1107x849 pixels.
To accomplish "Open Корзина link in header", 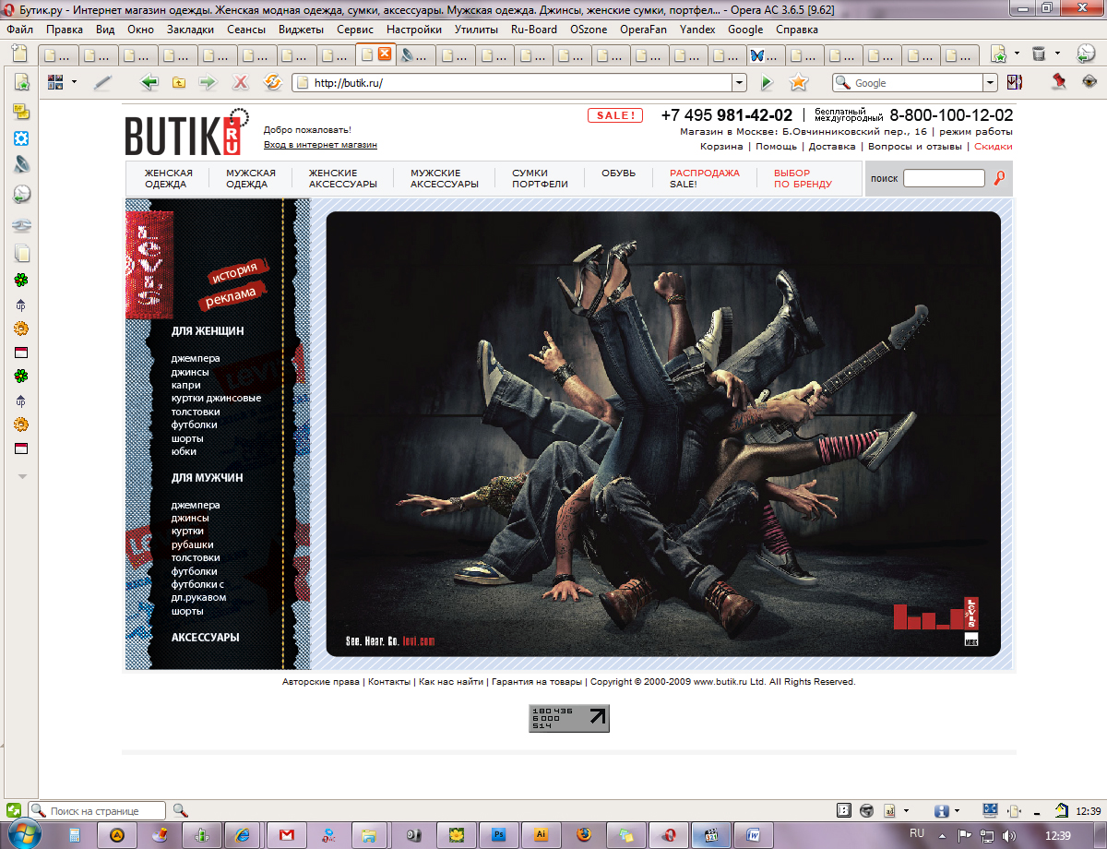I will 721,146.
